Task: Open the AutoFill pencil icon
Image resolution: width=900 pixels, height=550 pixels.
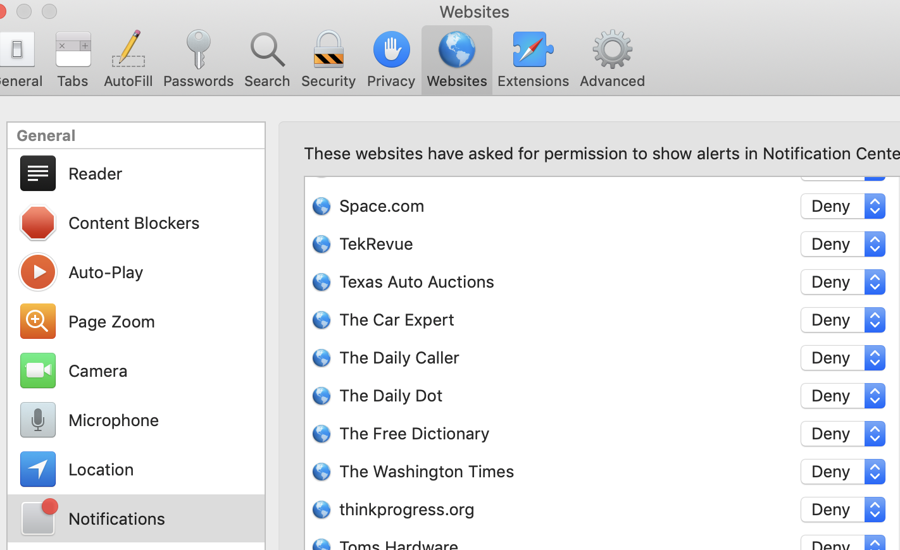Action: tap(128, 49)
